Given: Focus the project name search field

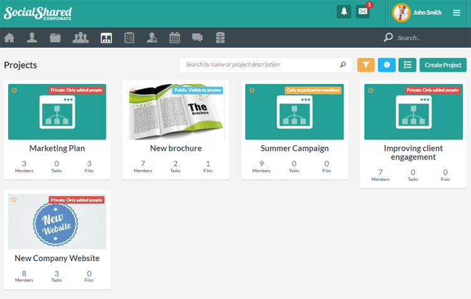Looking at the screenshot, I should [261, 65].
